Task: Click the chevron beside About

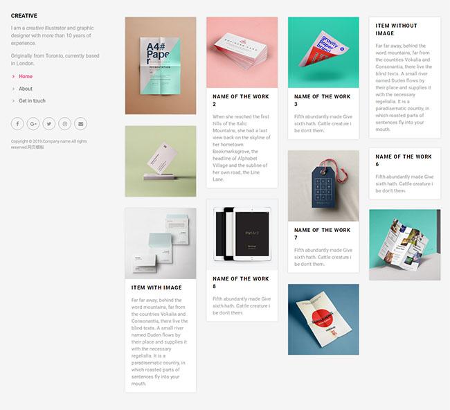Action: pos(13,89)
